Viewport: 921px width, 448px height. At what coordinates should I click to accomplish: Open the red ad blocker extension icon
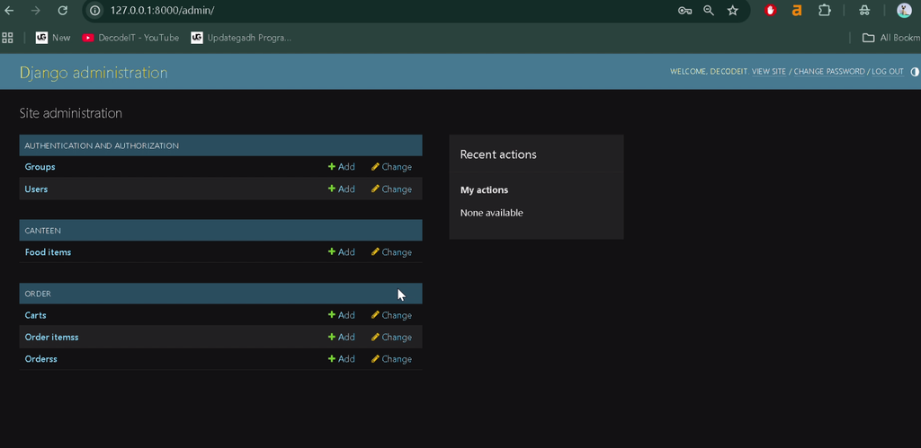click(770, 10)
